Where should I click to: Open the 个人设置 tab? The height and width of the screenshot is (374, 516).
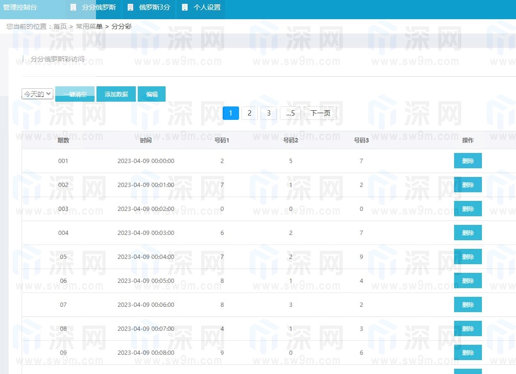point(207,8)
